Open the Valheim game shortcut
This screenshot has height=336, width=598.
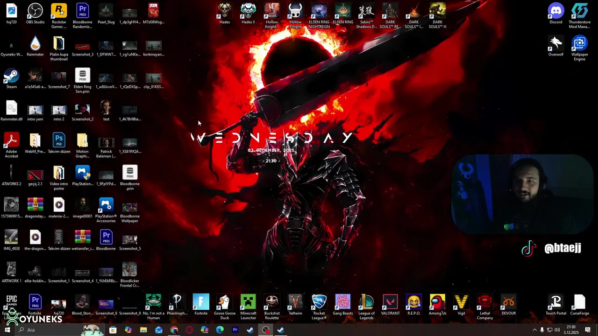pyautogui.click(x=295, y=305)
